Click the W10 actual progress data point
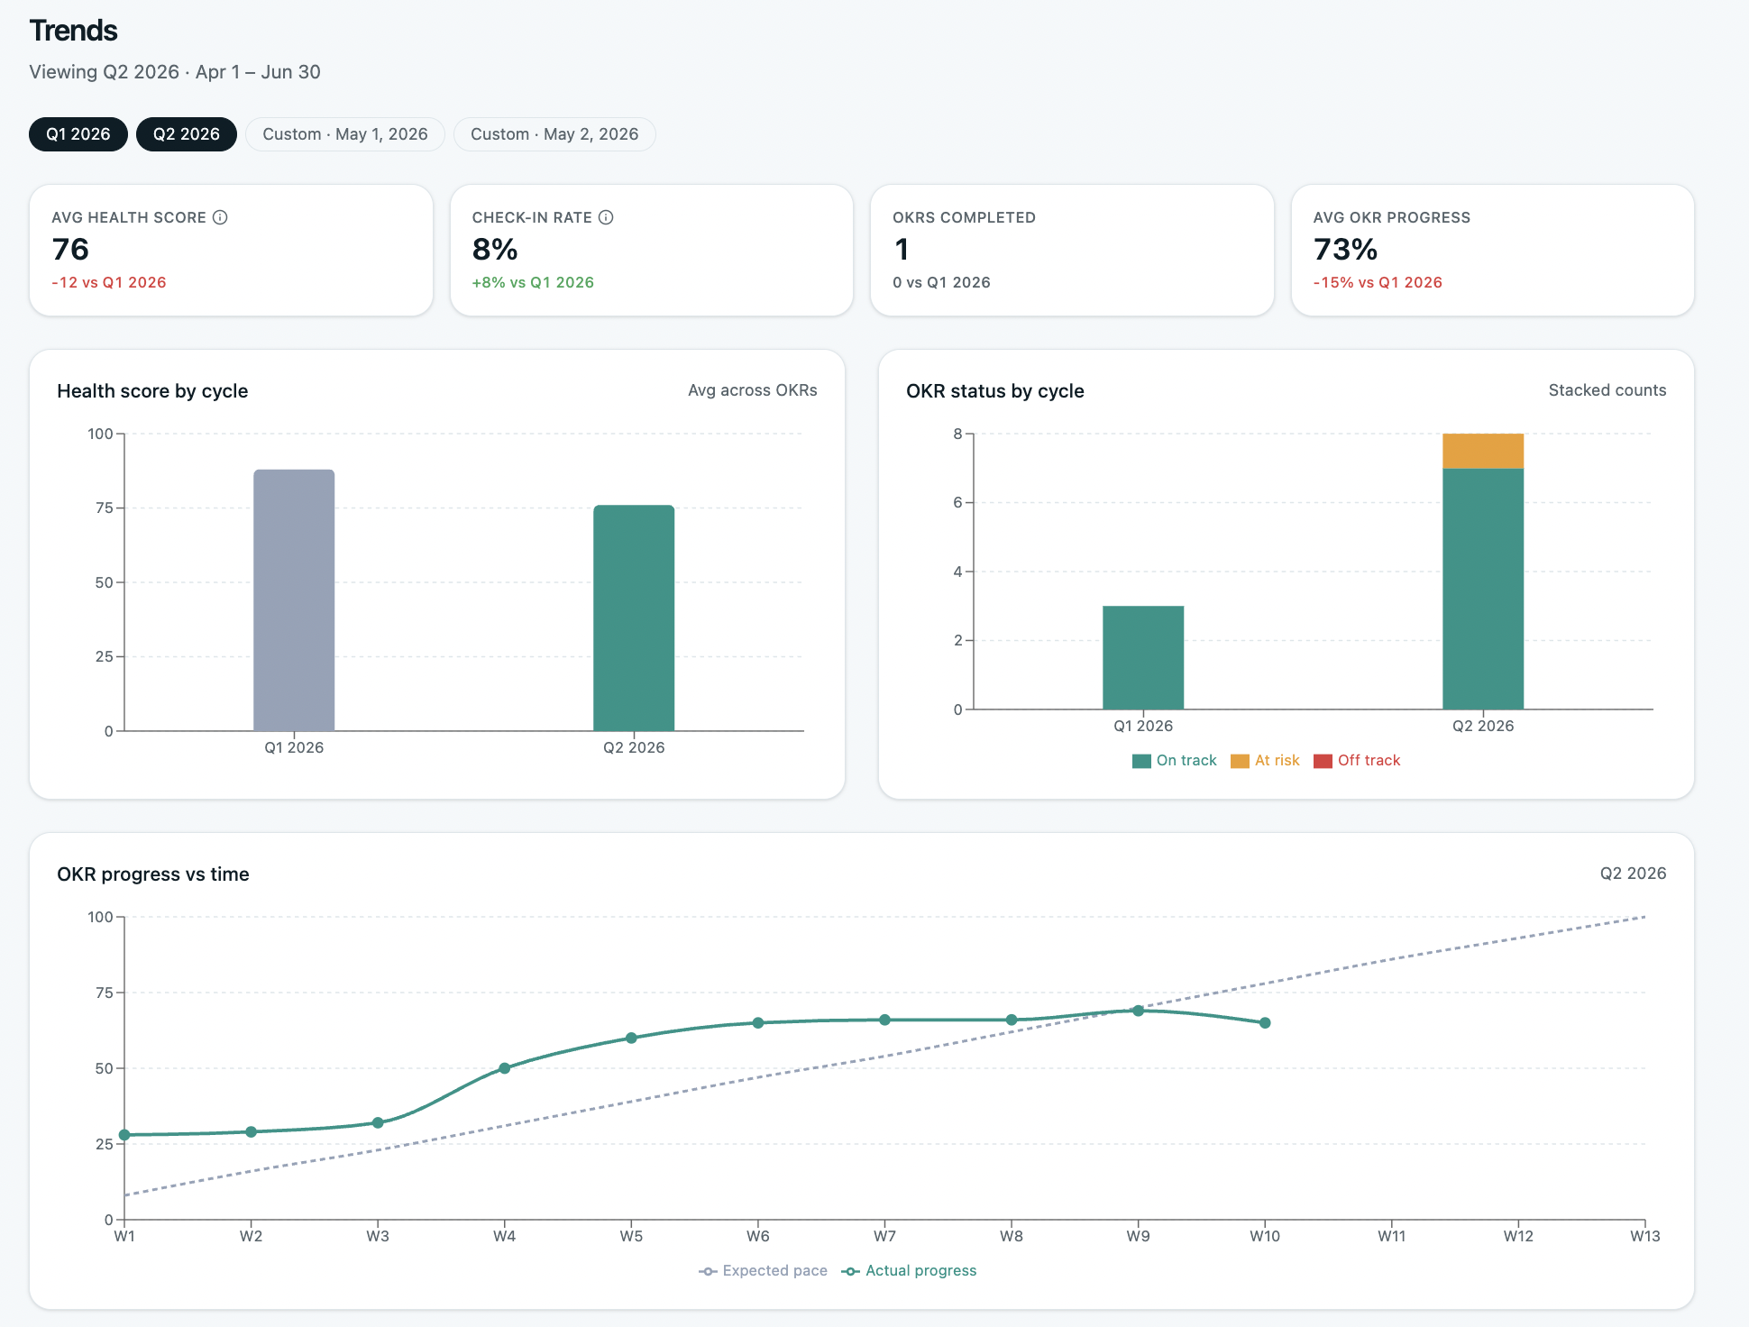The height and width of the screenshot is (1327, 1749). coord(1265,1023)
